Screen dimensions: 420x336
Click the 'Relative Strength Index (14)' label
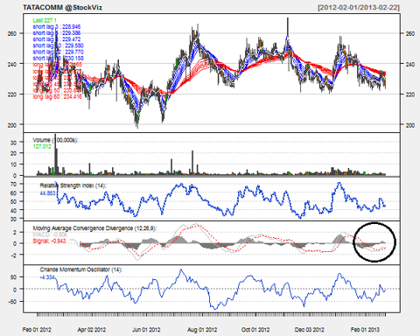coord(73,185)
